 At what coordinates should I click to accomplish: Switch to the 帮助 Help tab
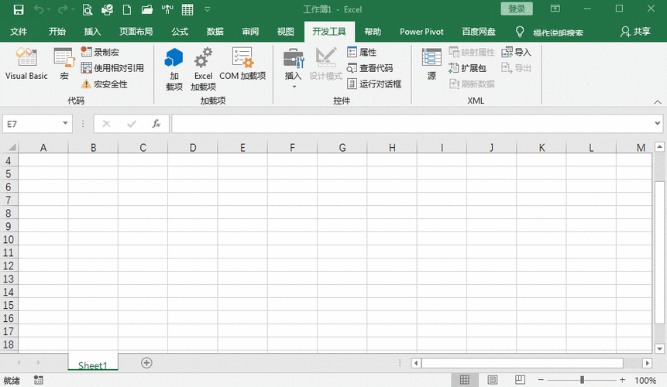tap(373, 32)
